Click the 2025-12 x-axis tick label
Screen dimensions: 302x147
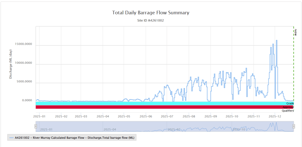pos(275,117)
